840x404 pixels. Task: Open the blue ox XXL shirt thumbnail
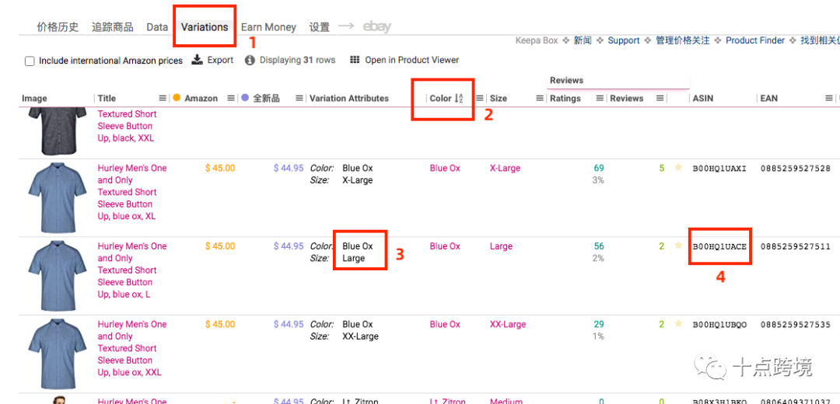(57, 353)
